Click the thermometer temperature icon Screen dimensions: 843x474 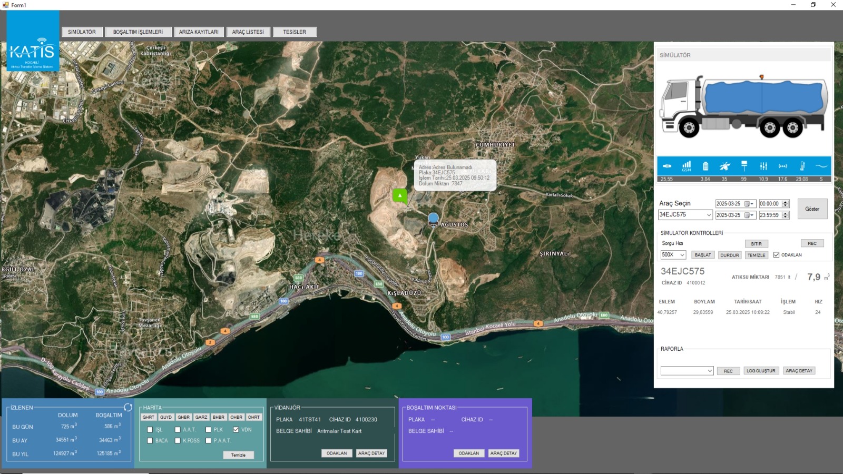pos(802,166)
